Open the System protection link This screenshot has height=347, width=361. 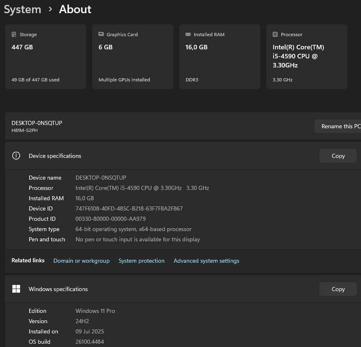coord(141,261)
